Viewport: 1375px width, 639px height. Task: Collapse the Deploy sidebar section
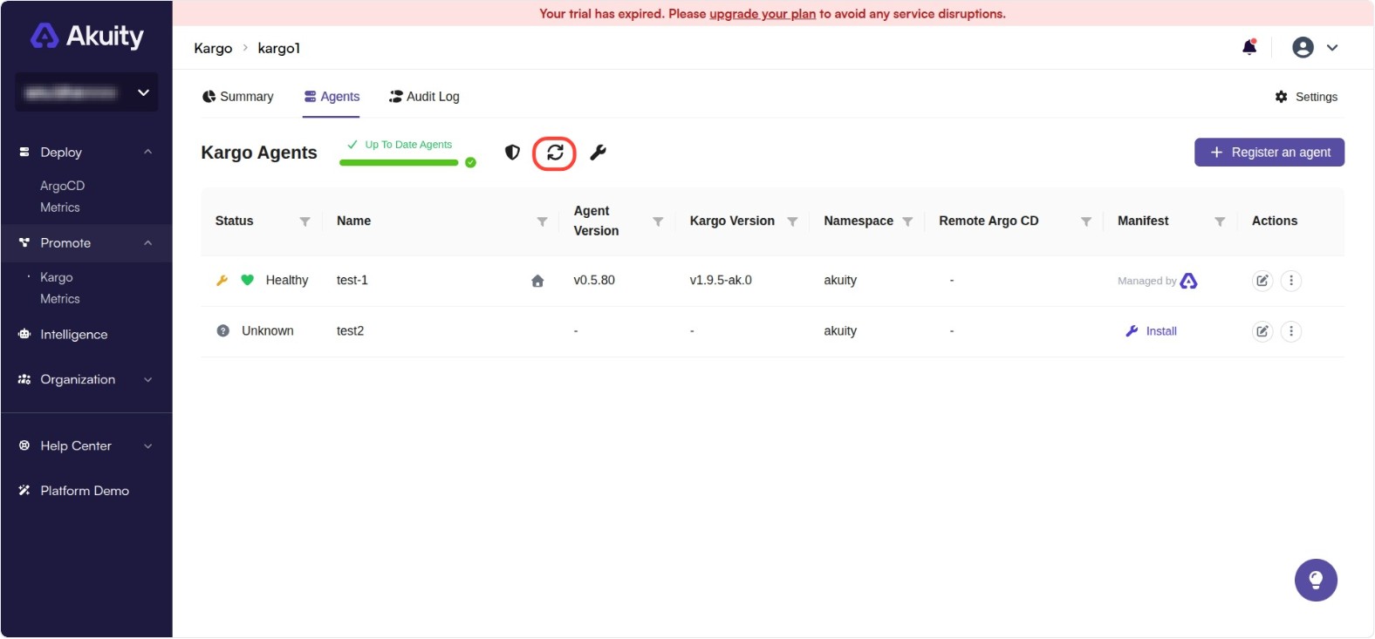148,152
